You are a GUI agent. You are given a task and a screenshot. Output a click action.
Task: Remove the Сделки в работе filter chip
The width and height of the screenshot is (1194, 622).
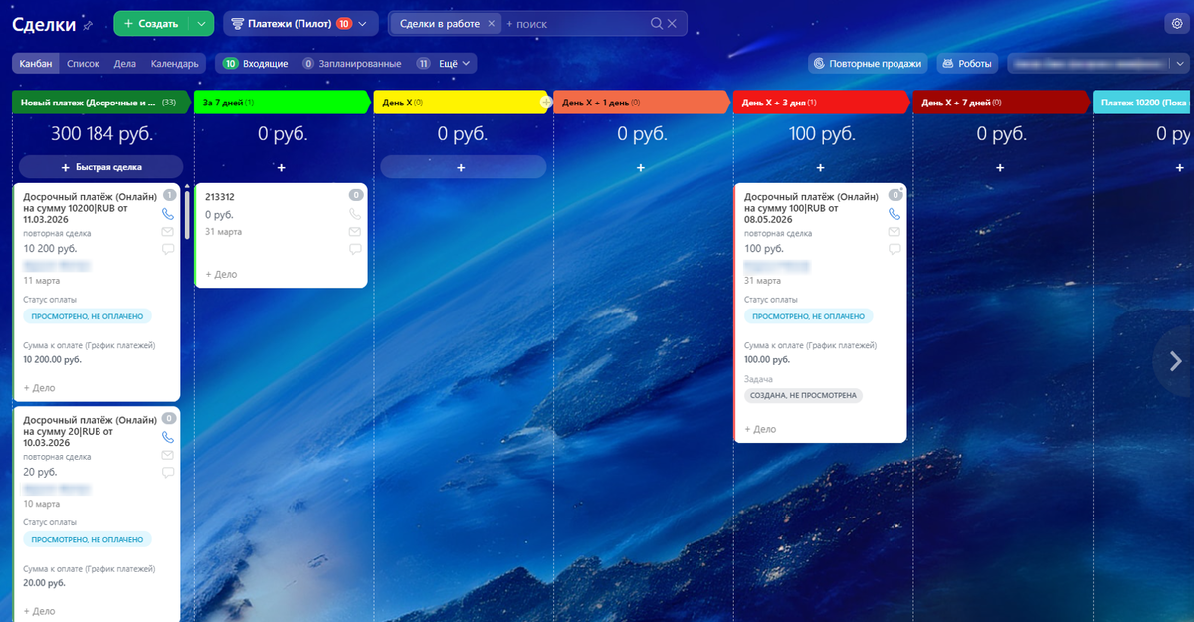point(491,23)
